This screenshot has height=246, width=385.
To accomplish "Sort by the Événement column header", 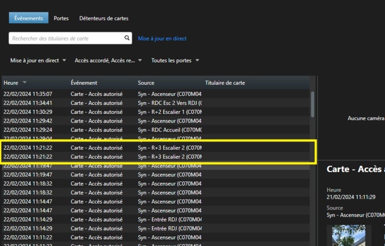I will (84, 83).
